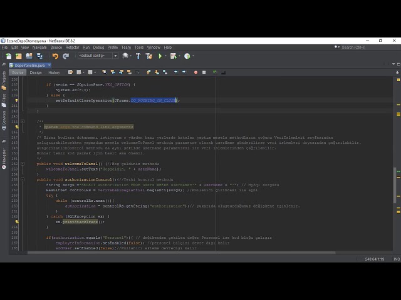The width and height of the screenshot is (401, 300).
Task: Click the Debug Project icon
Action: [174, 56]
